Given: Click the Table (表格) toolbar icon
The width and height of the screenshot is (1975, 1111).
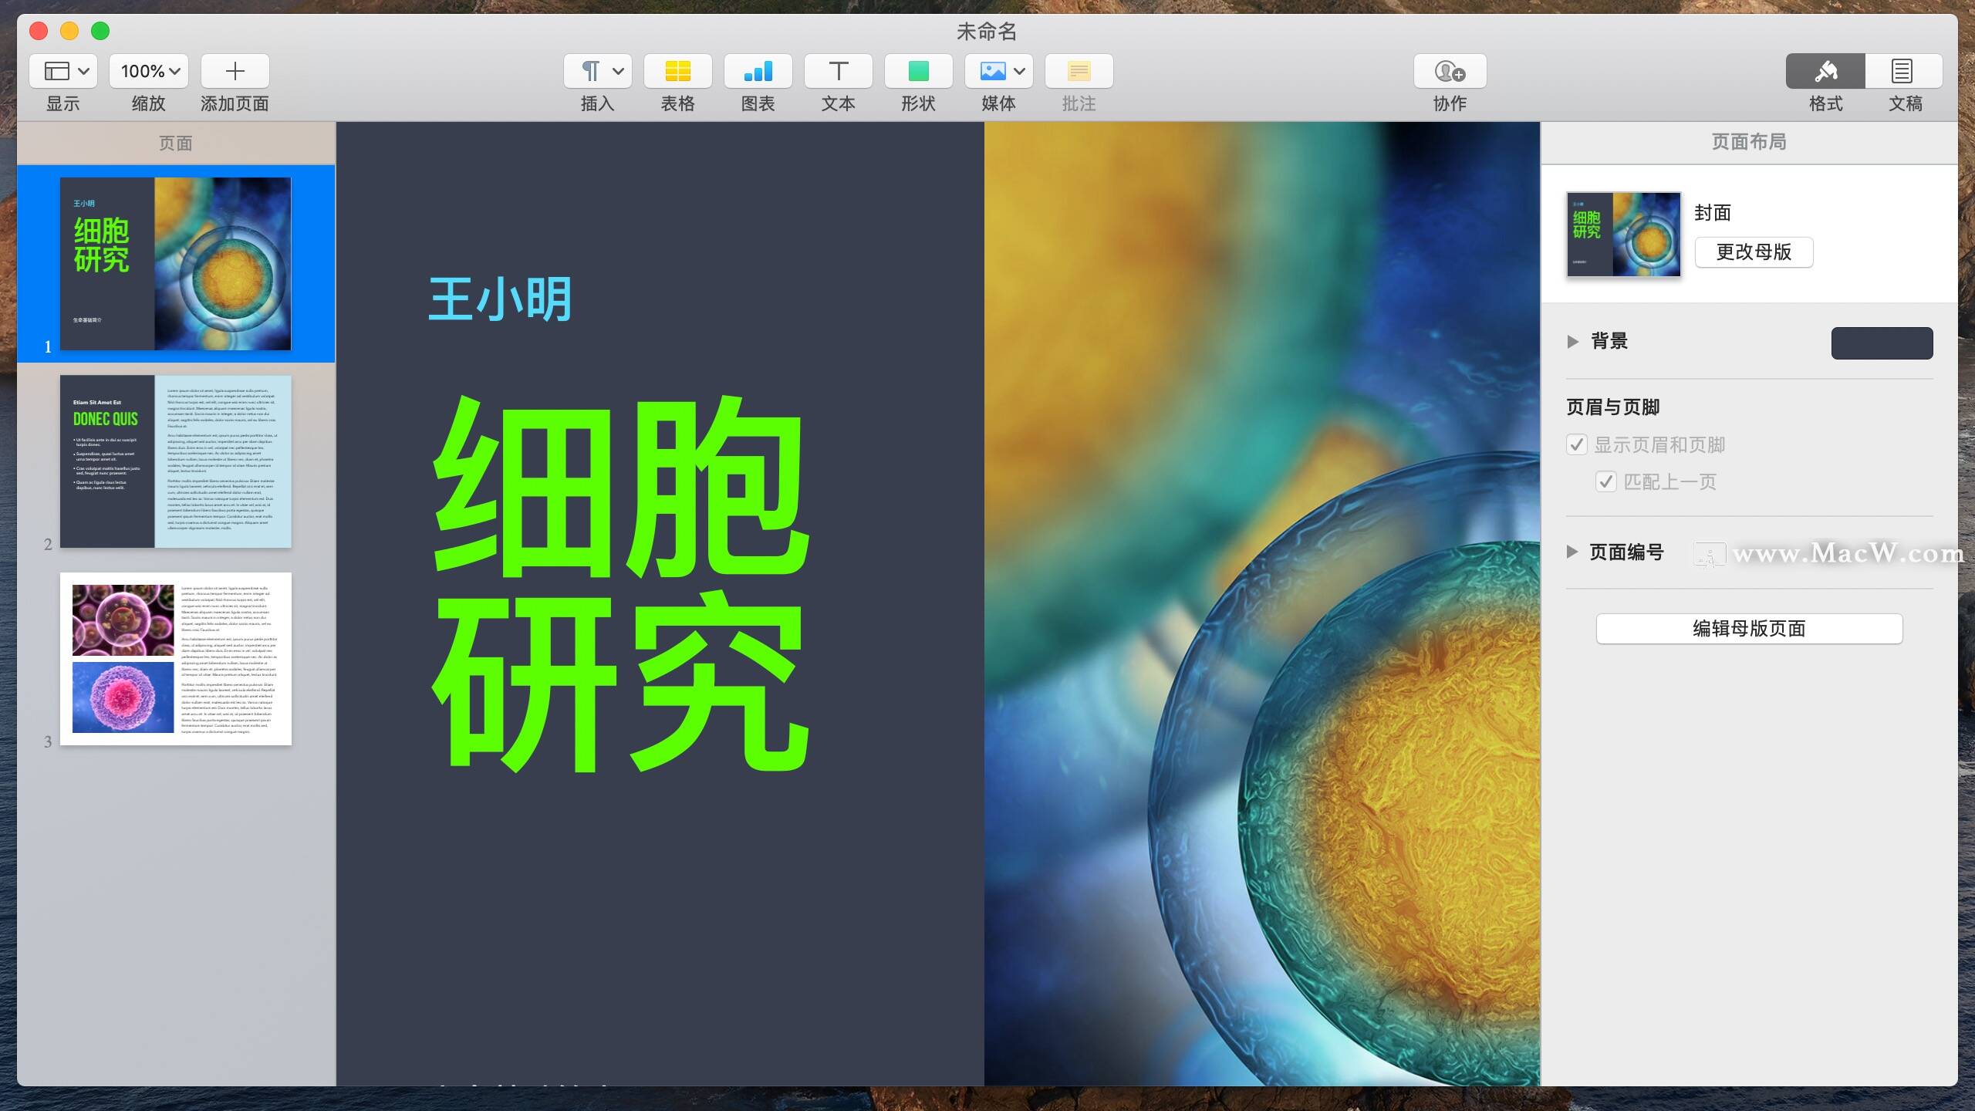Looking at the screenshot, I should tap(677, 71).
